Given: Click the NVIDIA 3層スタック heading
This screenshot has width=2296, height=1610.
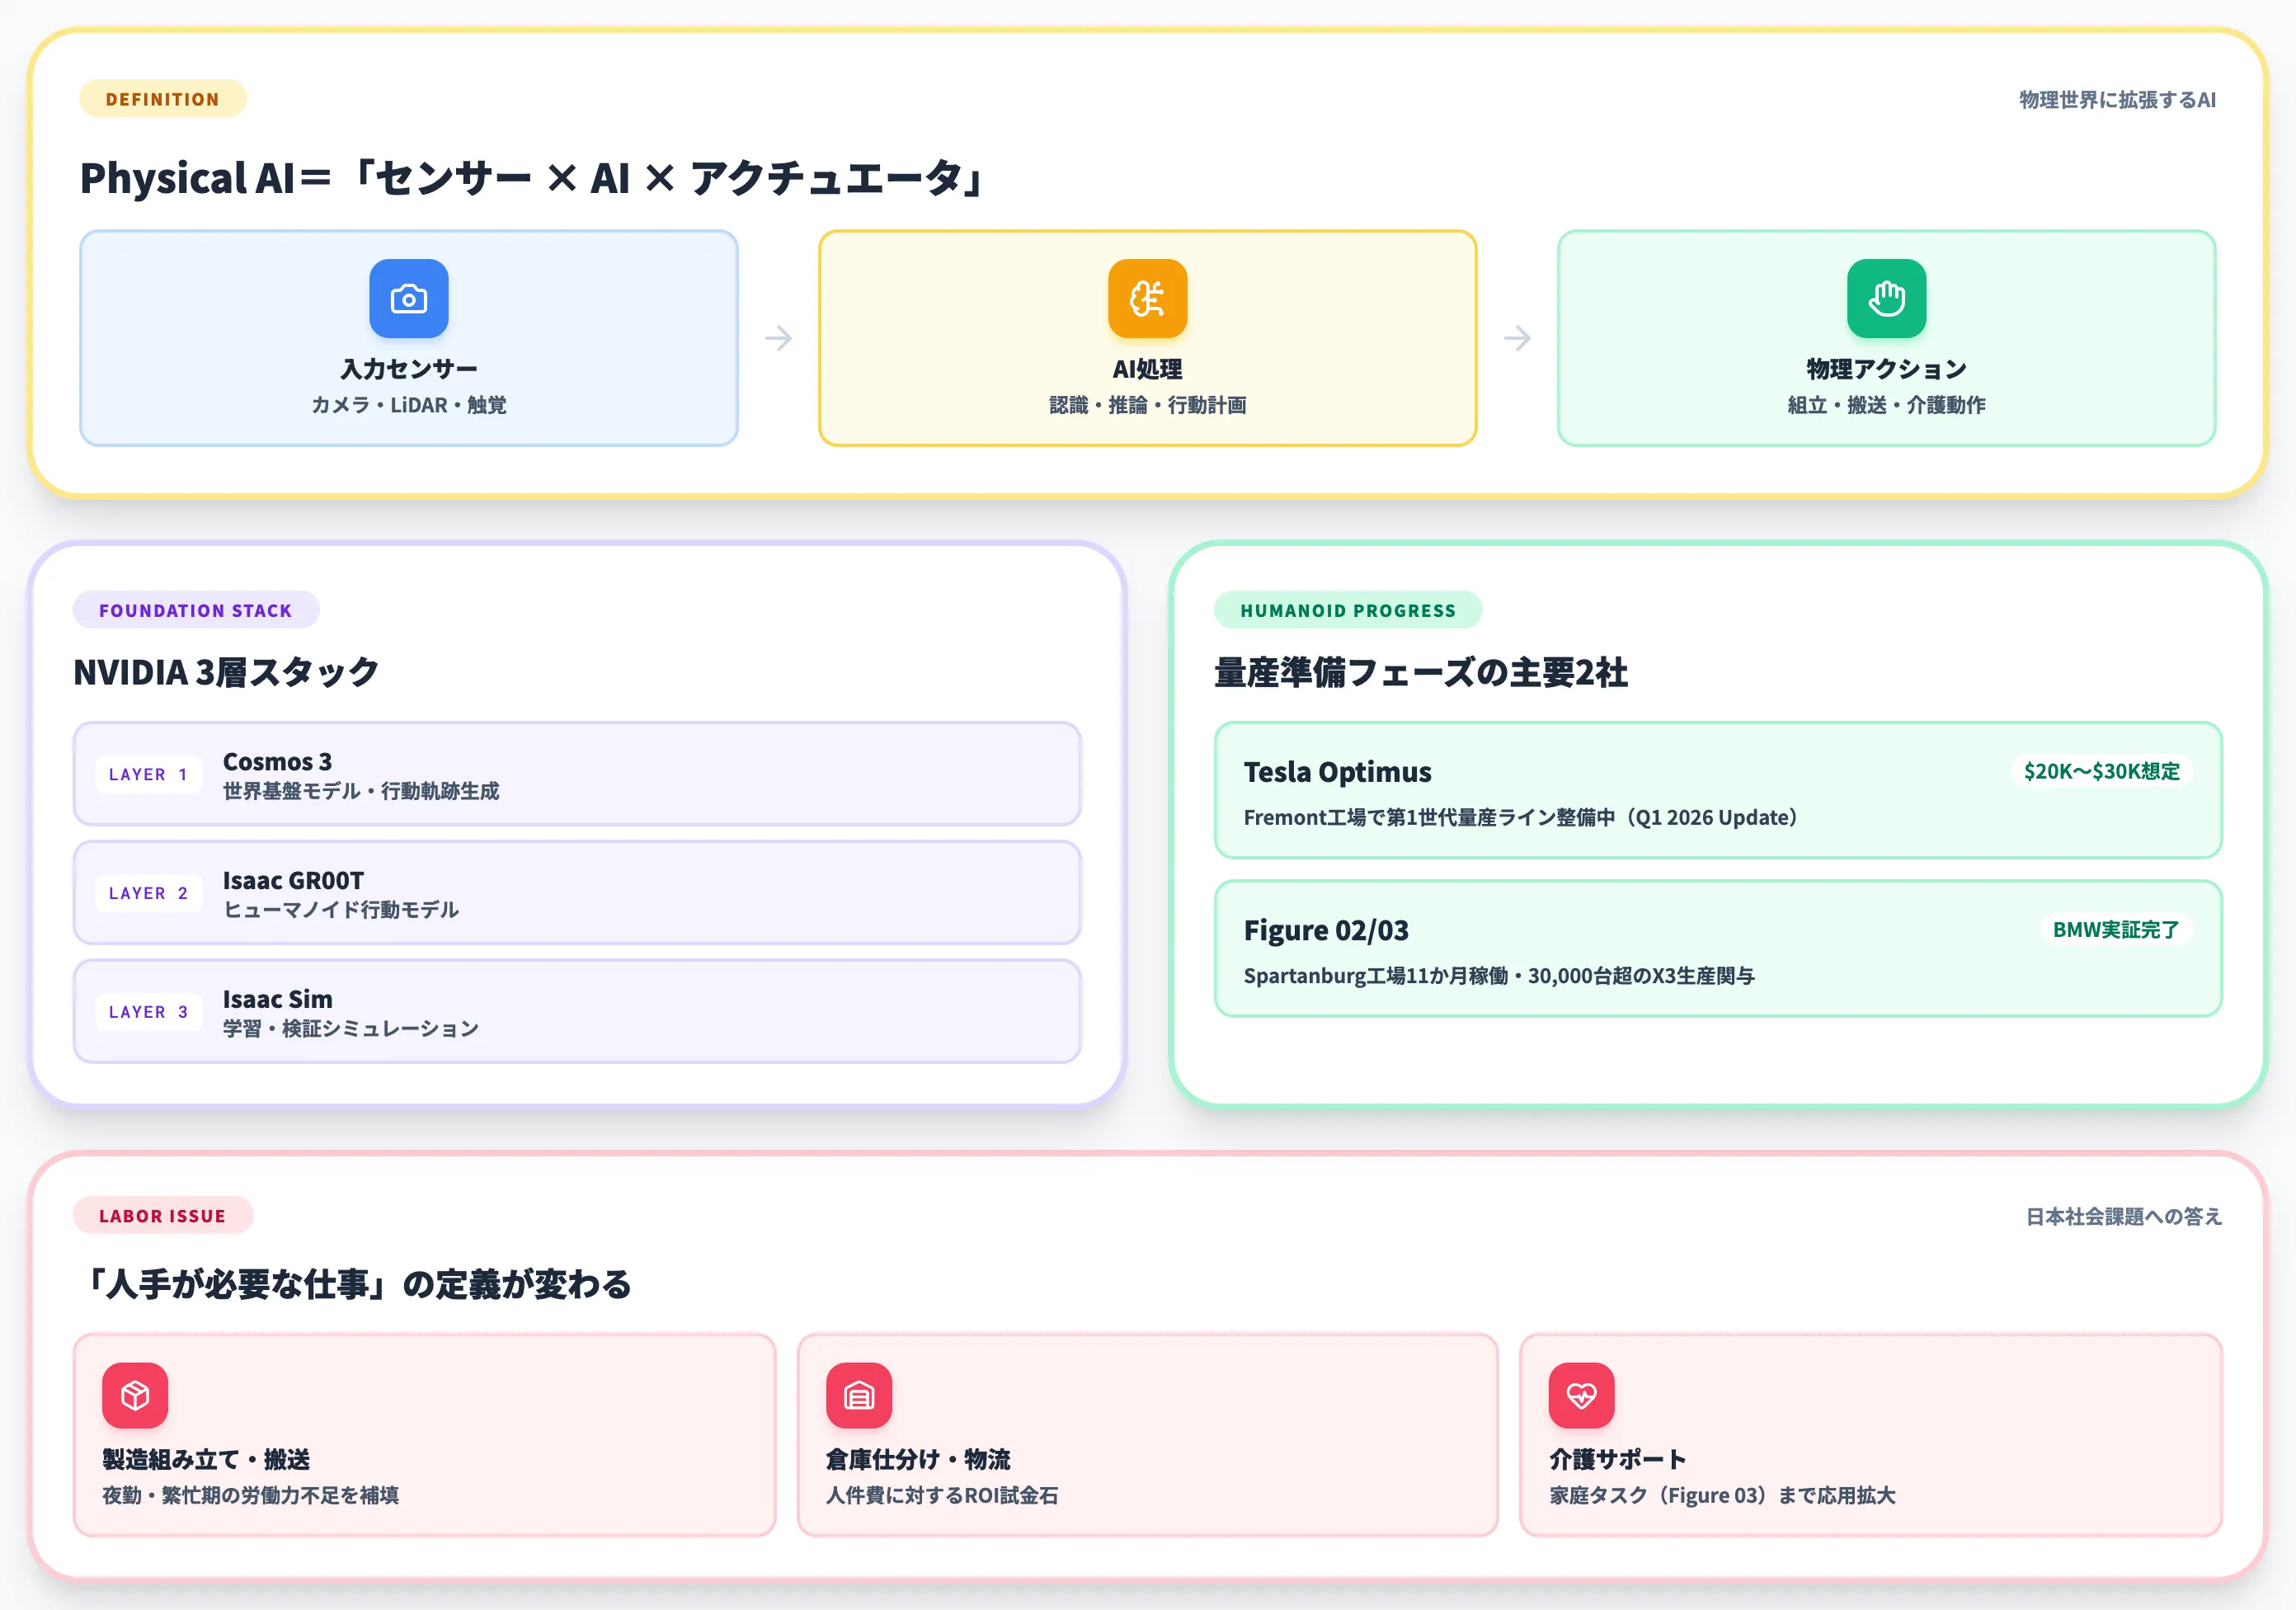Looking at the screenshot, I should pyautogui.click(x=226, y=672).
